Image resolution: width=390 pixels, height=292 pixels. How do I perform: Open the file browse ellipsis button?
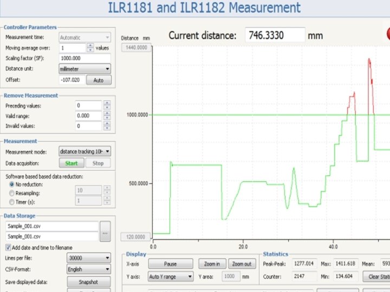pos(105,231)
